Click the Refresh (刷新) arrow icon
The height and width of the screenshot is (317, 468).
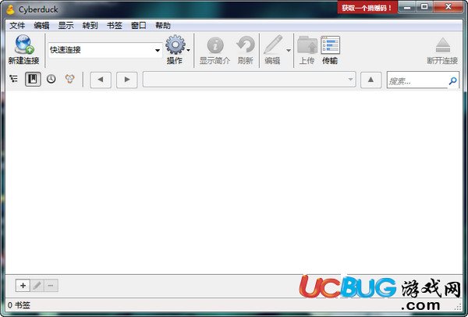tap(246, 45)
